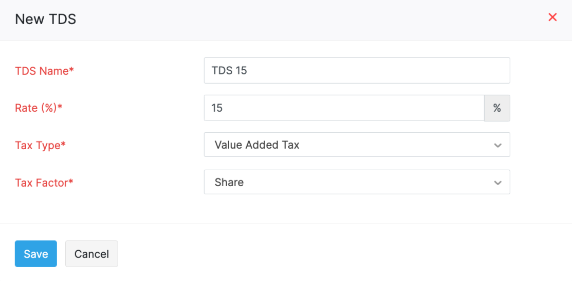This screenshot has width=572, height=281.
Task: Close the New TDS dialog with the red X
Action: pos(552,17)
